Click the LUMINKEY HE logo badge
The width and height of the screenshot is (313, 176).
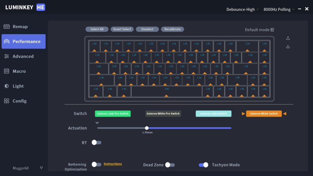pos(41,7)
